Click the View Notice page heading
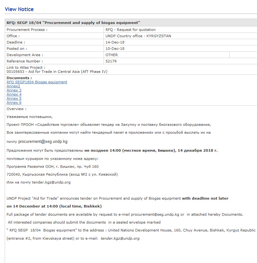This screenshot has height=263, width=257. point(19,9)
